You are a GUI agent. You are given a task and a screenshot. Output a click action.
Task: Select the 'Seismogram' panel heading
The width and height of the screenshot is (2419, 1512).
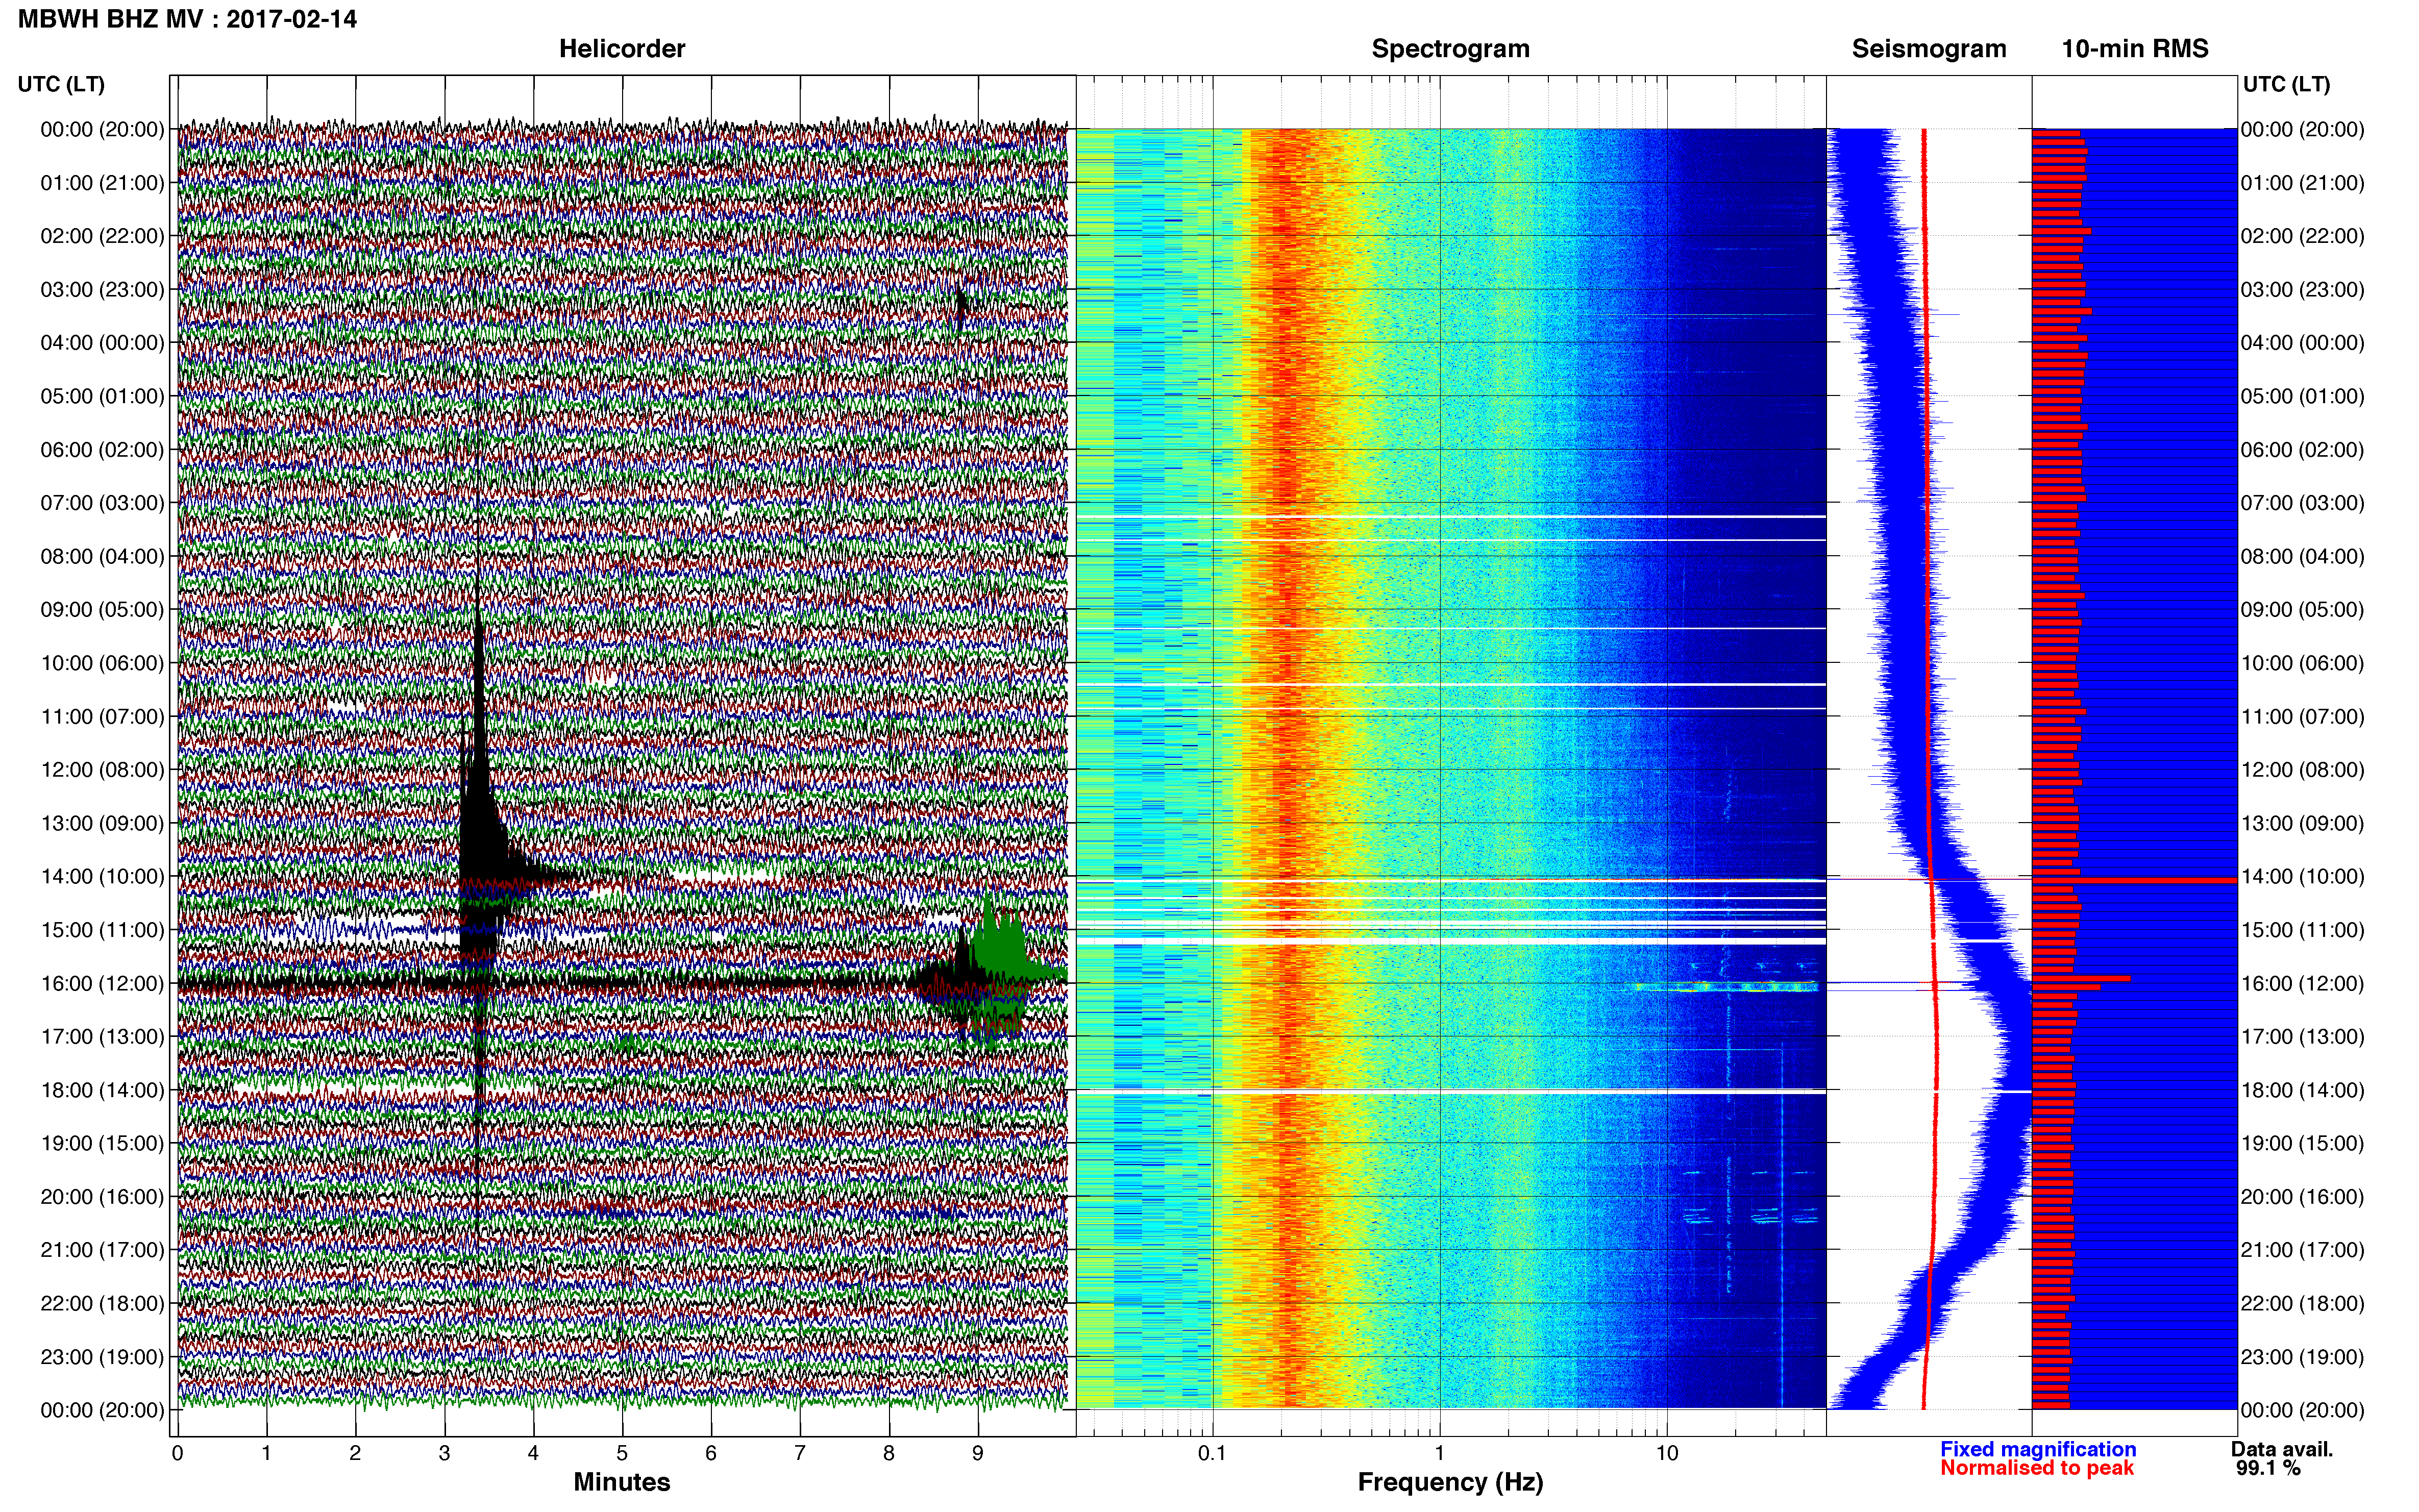point(1929,49)
